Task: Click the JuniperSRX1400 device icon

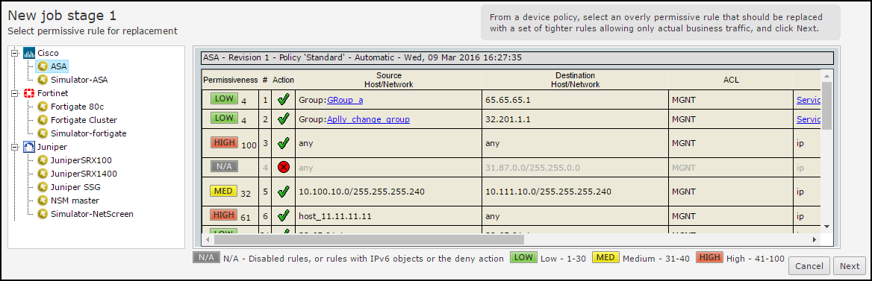Action: (x=43, y=174)
